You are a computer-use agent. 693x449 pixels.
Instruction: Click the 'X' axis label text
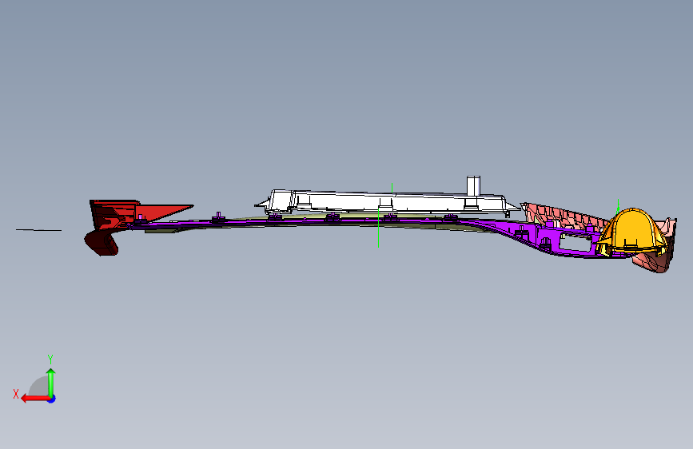pyautogui.click(x=16, y=394)
